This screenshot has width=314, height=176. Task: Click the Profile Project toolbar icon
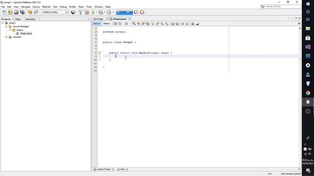tap(109, 12)
